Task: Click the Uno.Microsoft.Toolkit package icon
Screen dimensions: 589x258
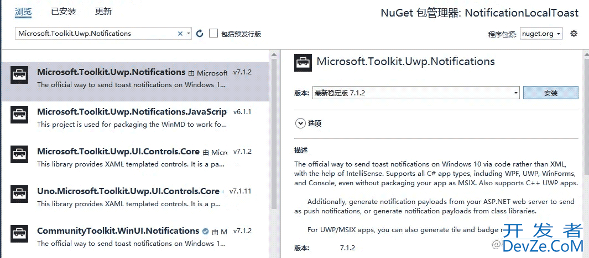Action: pyautogui.click(x=19, y=194)
